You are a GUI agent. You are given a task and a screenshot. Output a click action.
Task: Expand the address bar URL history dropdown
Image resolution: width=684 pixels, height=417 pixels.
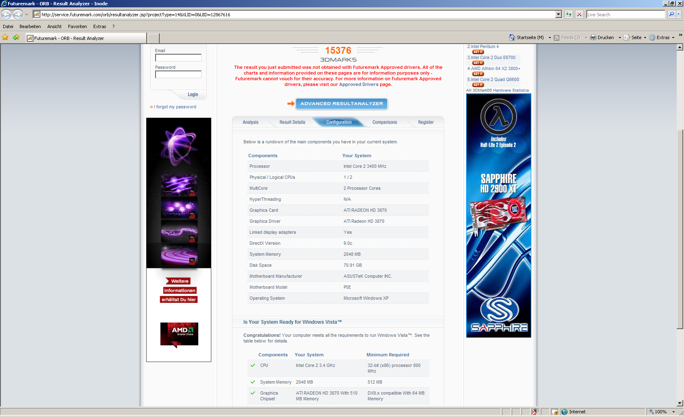point(558,14)
